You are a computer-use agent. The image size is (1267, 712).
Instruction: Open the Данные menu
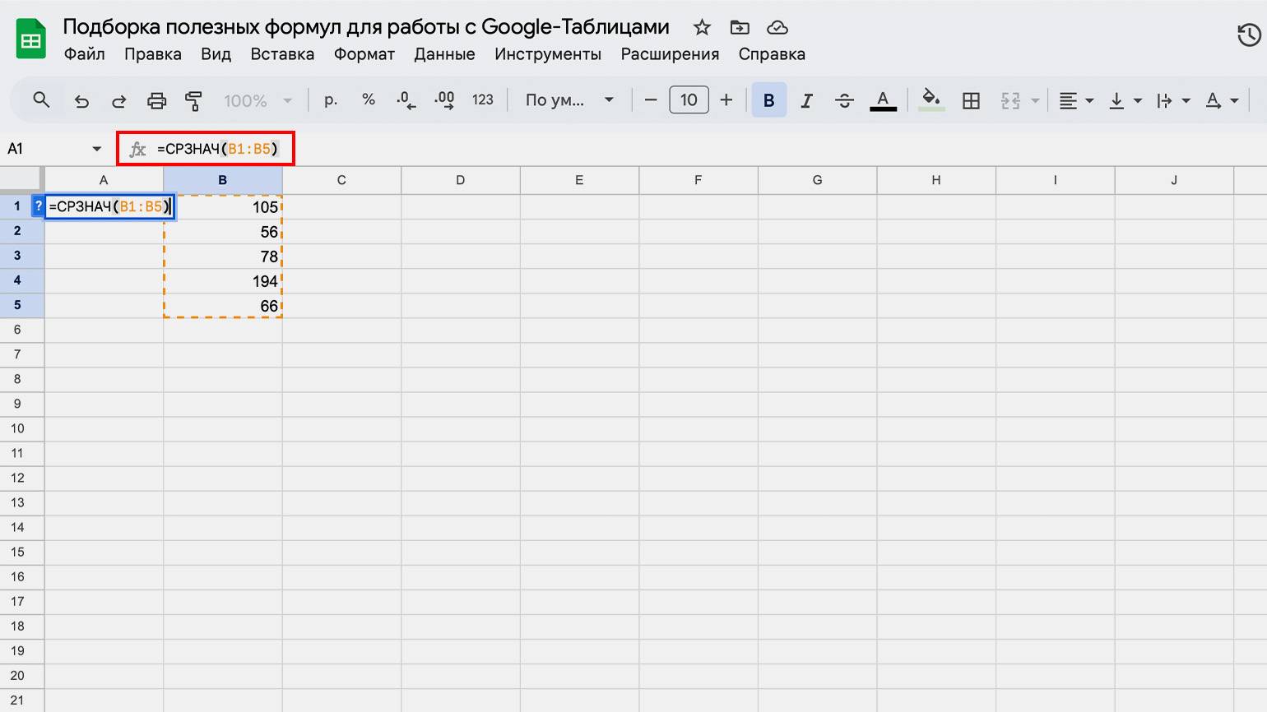point(444,54)
